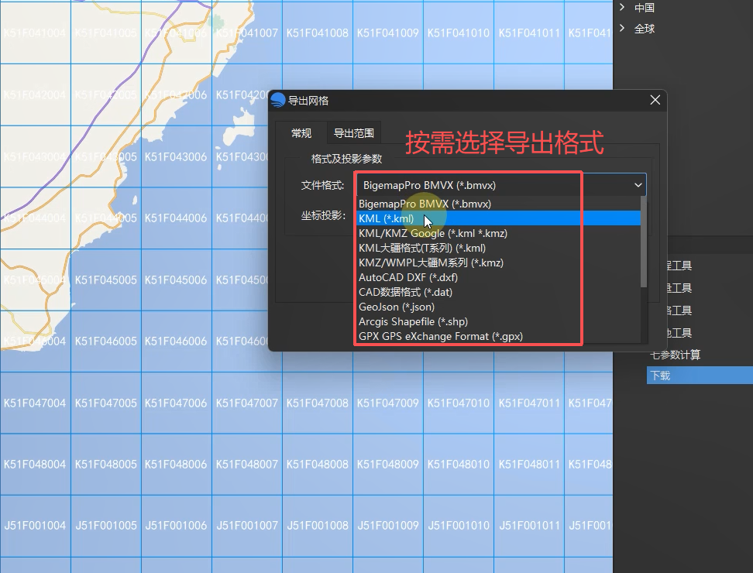Switch to the 常规 tab
753x573 pixels.
point(301,133)
